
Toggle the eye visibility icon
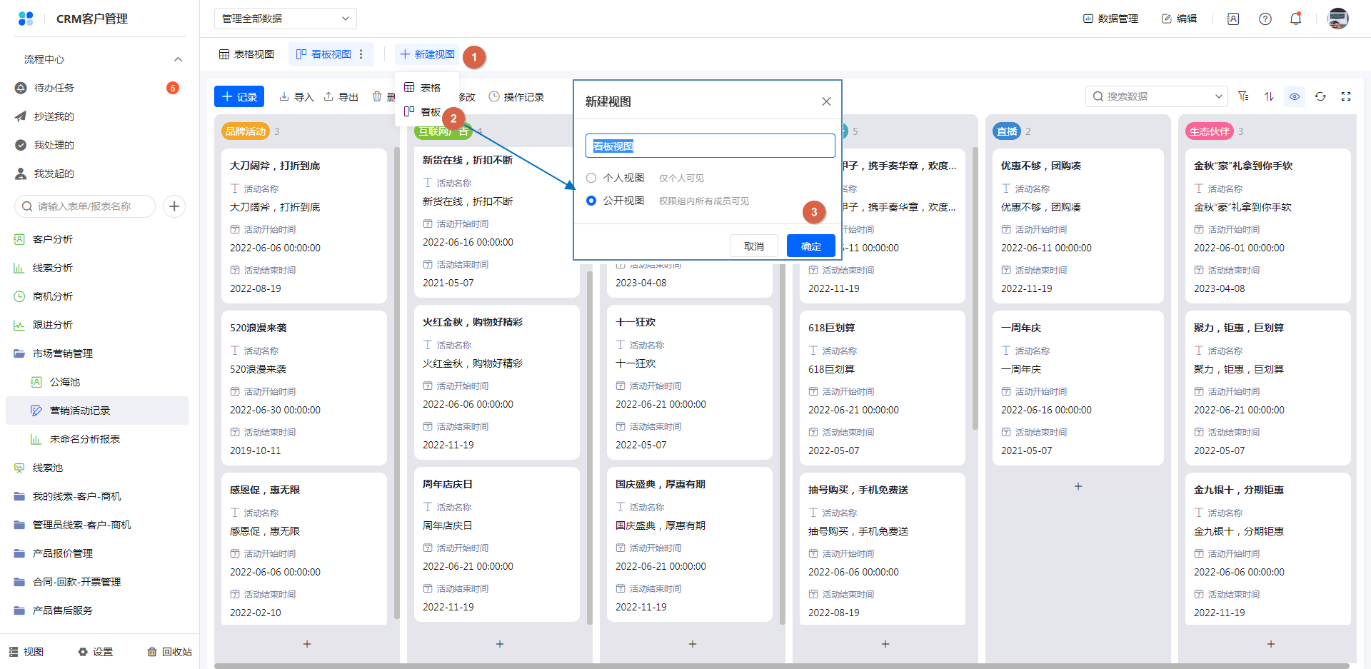tap(1295, 96)
